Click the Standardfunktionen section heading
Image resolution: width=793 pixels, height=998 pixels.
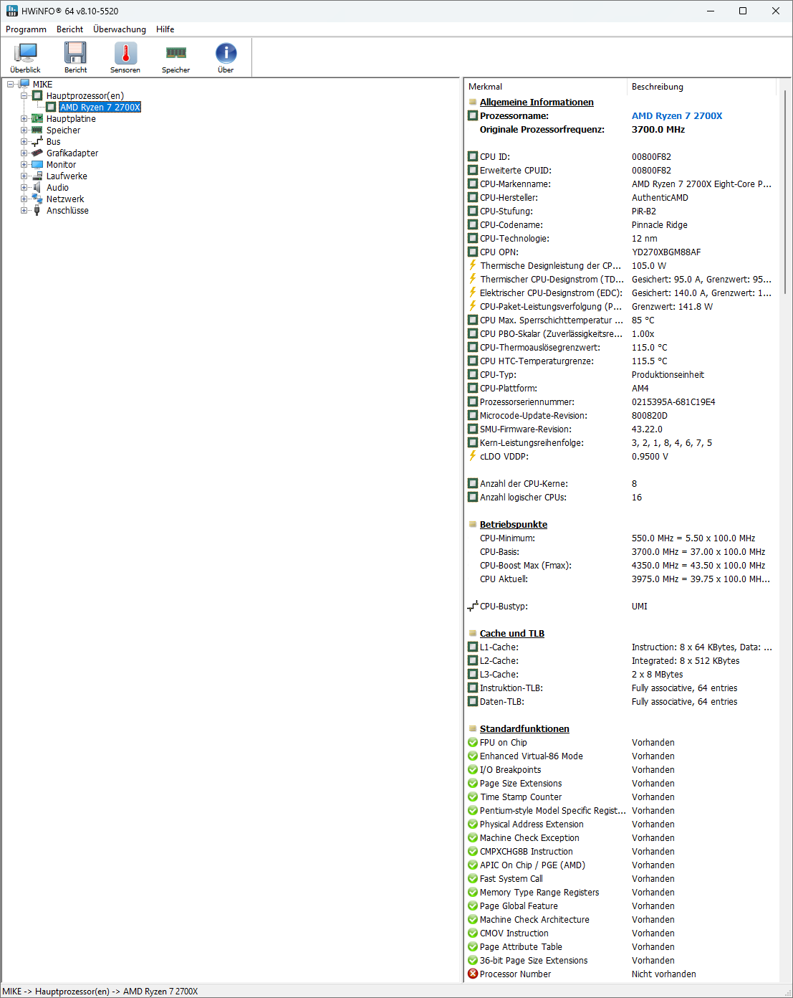[524, 729]
